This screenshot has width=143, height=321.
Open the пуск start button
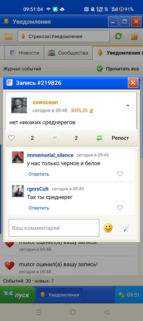pyautogui.click(x=18, y=295)
